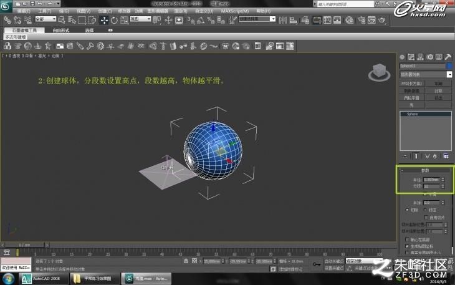Switch to the 自由形式 ribbon tab
Viewport: 455px width, 285px height.
tap(60, 30)
